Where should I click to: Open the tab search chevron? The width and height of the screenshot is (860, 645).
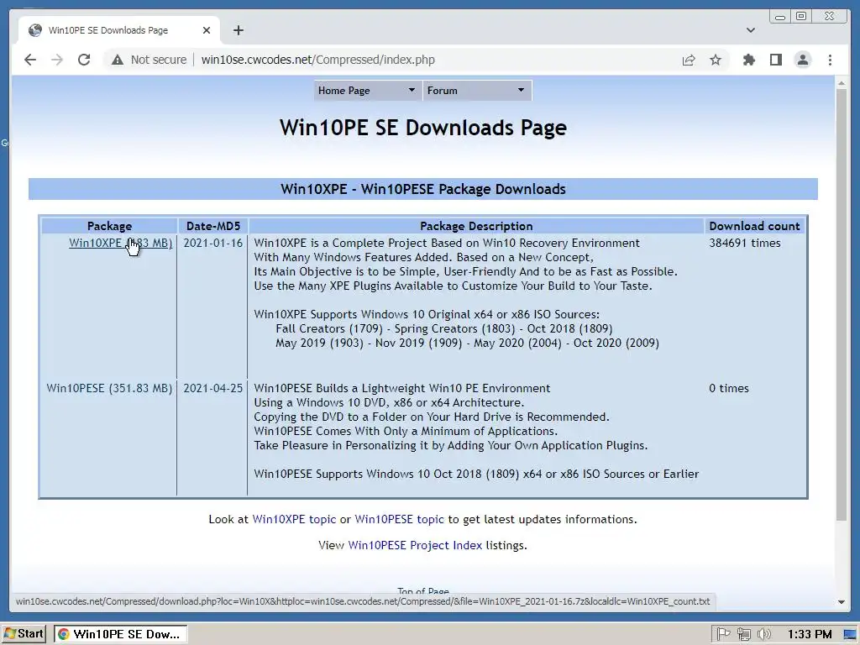point(750,30)
